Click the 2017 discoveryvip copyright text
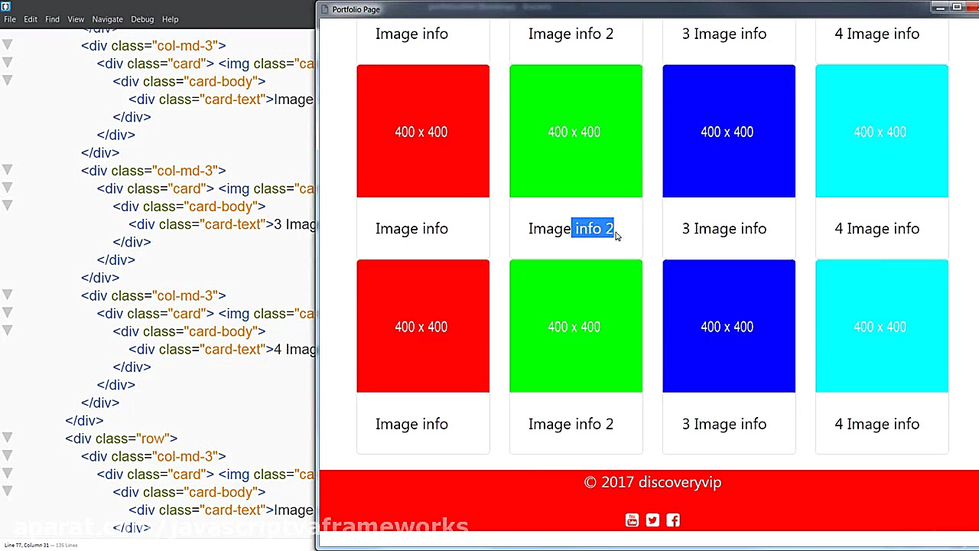The height and width of the screenshot is (551, 979). point(652,482)
